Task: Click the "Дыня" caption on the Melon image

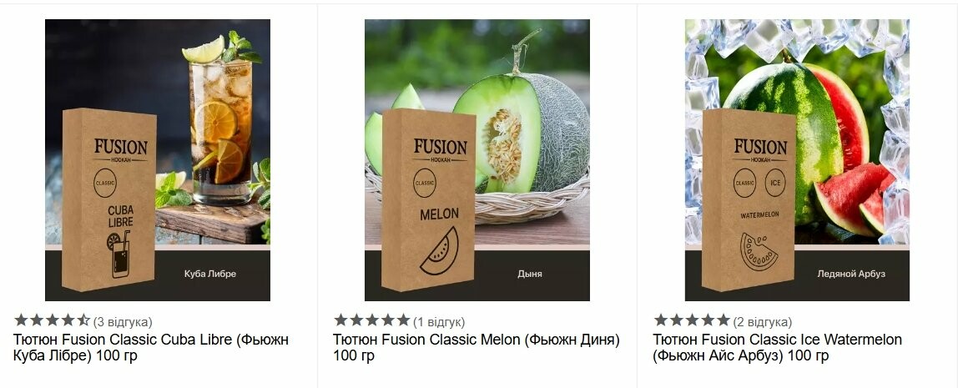Action: coord(529,274)
